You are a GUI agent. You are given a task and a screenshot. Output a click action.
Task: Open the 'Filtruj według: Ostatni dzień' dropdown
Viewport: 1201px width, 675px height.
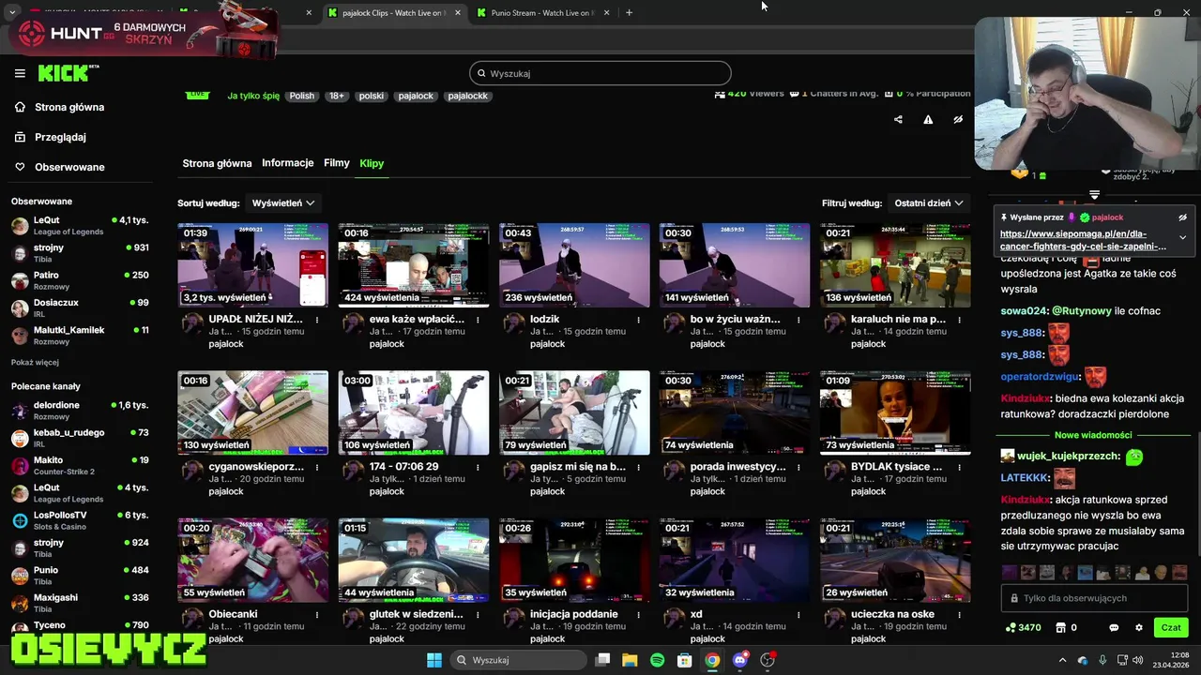tap(929, 202)
